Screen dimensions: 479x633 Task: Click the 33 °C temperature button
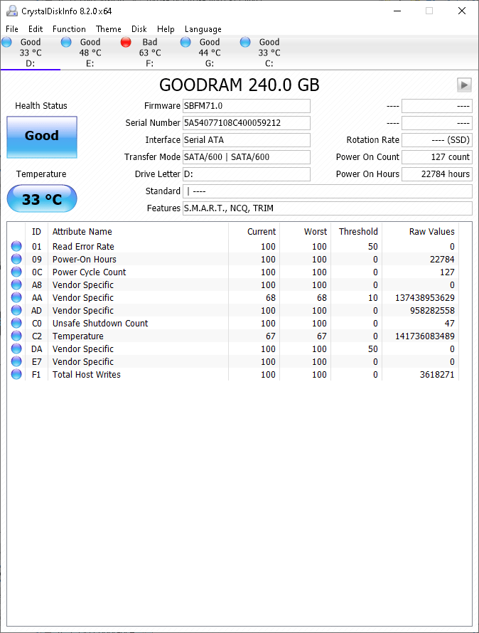point(42,199)
